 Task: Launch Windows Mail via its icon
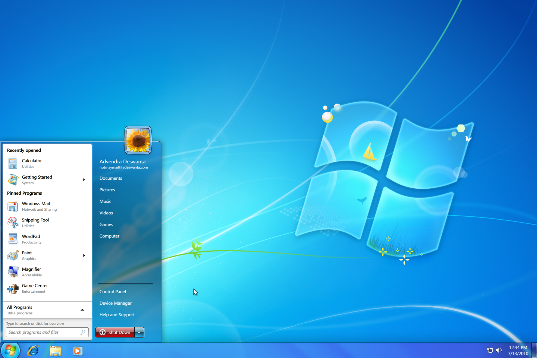13,206
